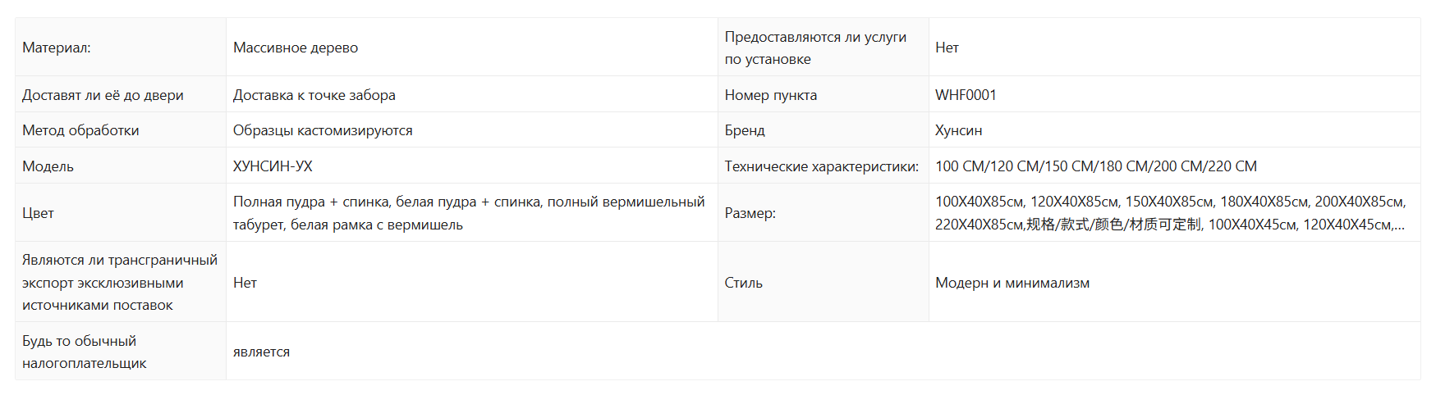
Task: Select the "Модерн и минимализм" style value
Action: pyautogui.click(x=1012, y=283)
